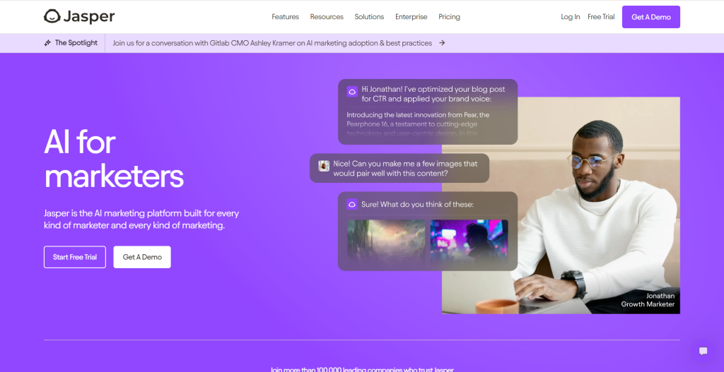724x372 pixels.
Task: Click the Log In link
Action: click(x=570, y=17)
